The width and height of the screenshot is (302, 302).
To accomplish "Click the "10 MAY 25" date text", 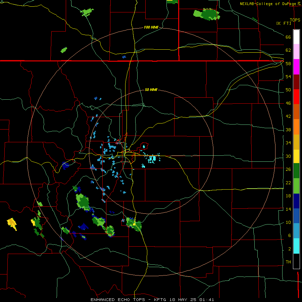I will coord(183,300).
